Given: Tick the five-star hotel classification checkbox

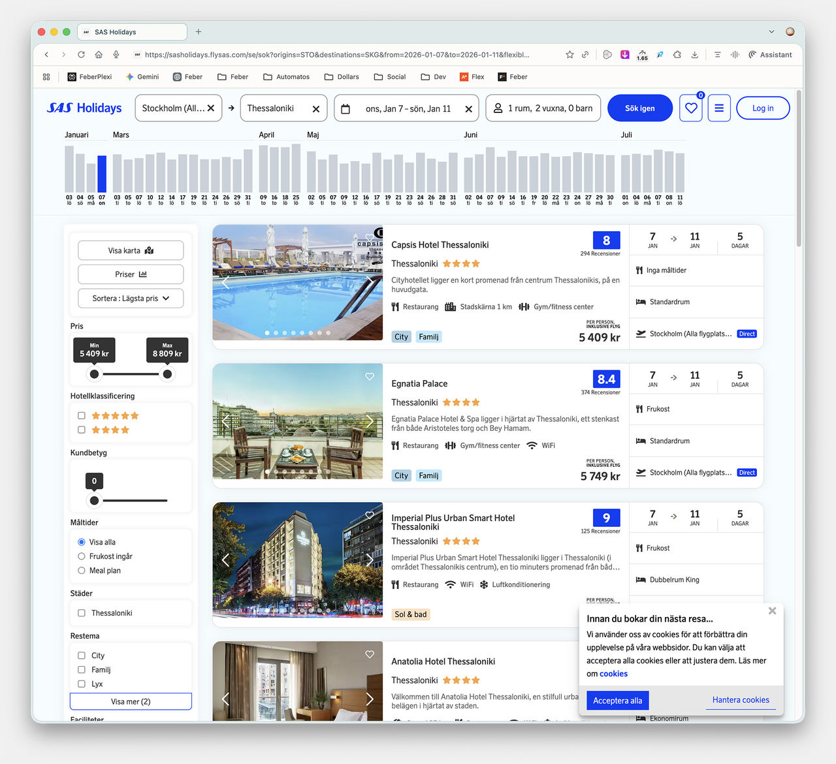Looking at the screenshot, I should point(82,415).
